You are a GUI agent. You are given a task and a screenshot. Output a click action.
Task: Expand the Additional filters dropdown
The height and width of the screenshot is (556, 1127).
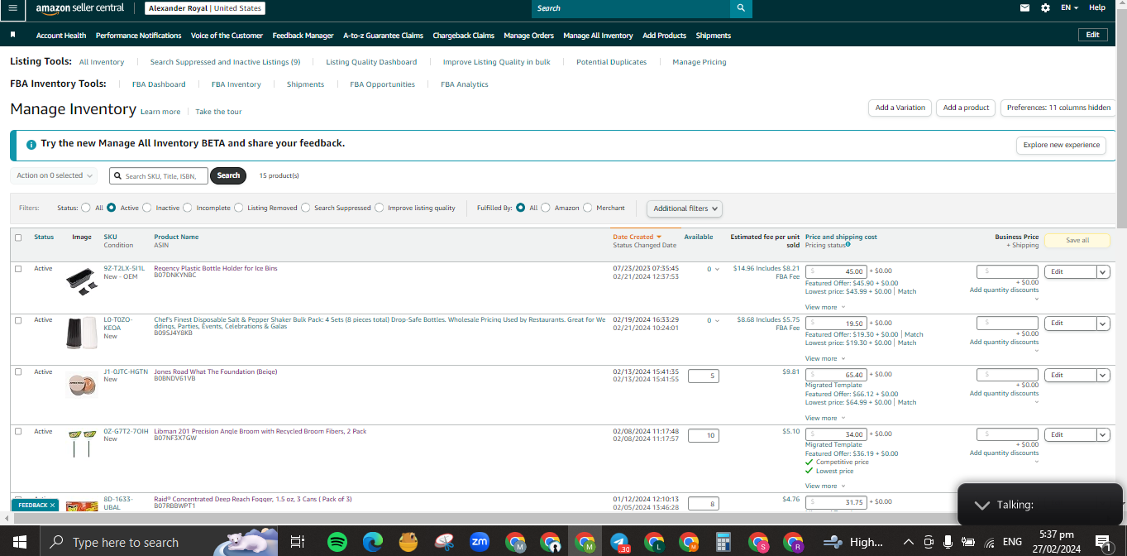[x=685, y=208]
